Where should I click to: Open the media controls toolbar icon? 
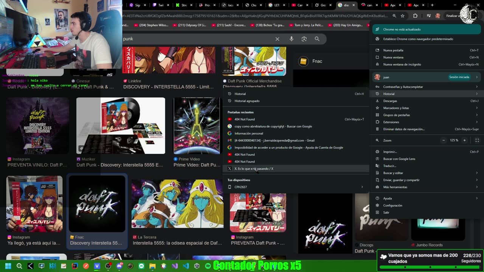428,16
